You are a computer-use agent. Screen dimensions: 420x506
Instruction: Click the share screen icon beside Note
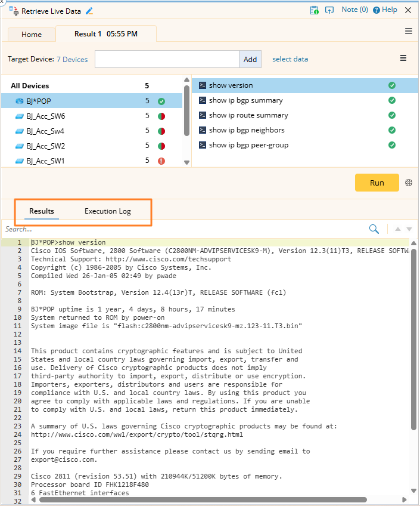(x=329, y=10)
